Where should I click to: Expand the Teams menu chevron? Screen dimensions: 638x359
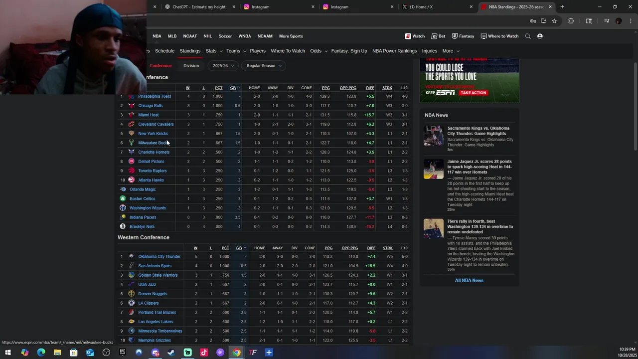pos(245,51)
